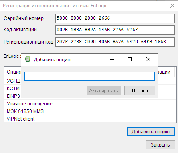Click the Закрыть button
Image resolution: width=178 pixels, height=153 pixels.
click(x=160, y=145)
